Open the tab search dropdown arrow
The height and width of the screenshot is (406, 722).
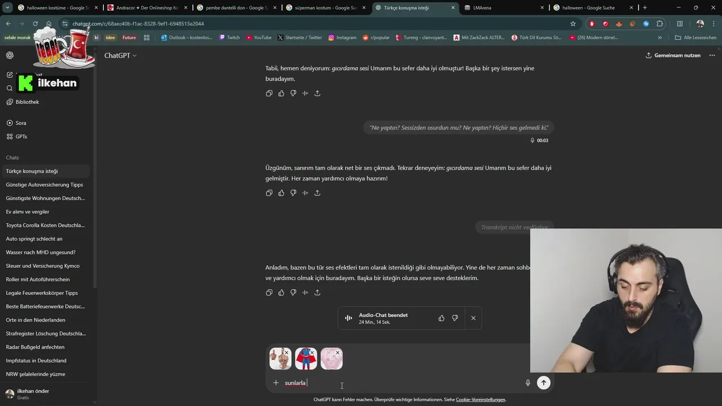coord(7,8)
